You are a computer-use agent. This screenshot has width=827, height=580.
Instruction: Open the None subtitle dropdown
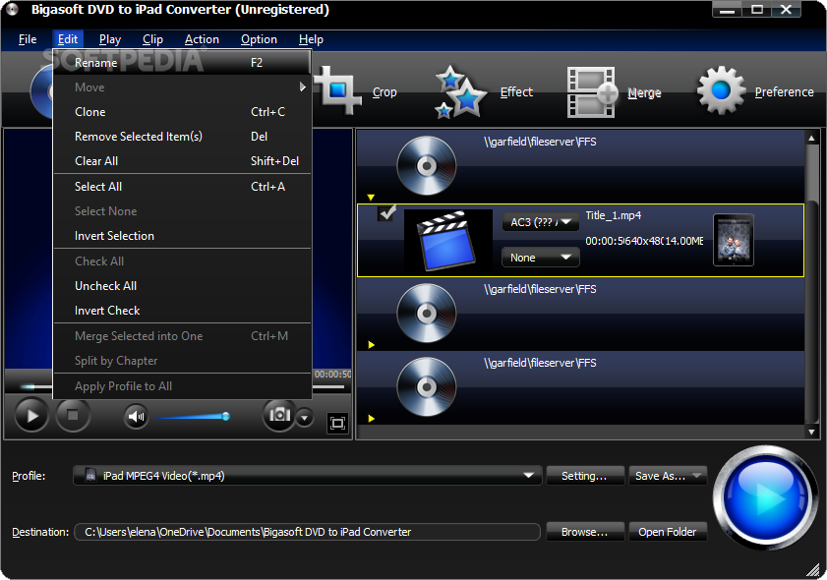(541, 258)
